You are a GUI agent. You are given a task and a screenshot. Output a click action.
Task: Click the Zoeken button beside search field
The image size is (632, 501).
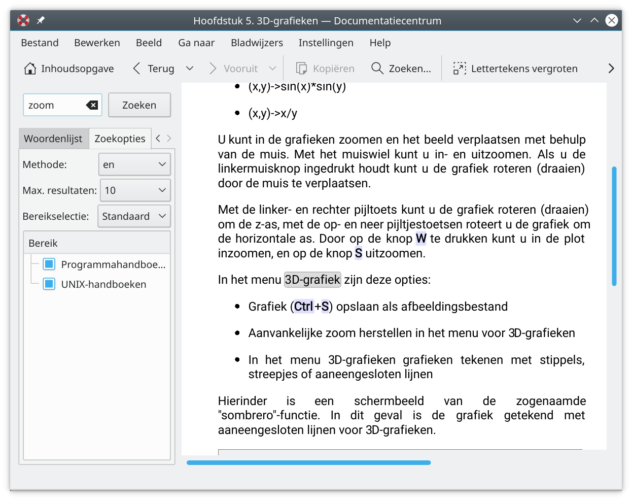coord(139,105)
